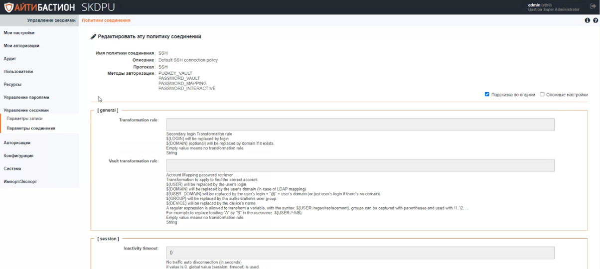The width and height of the screenshot is (600, 269).
Task: Click the PASSWORD_VAULT authorization method text
Action: click(x=179, y=79)
